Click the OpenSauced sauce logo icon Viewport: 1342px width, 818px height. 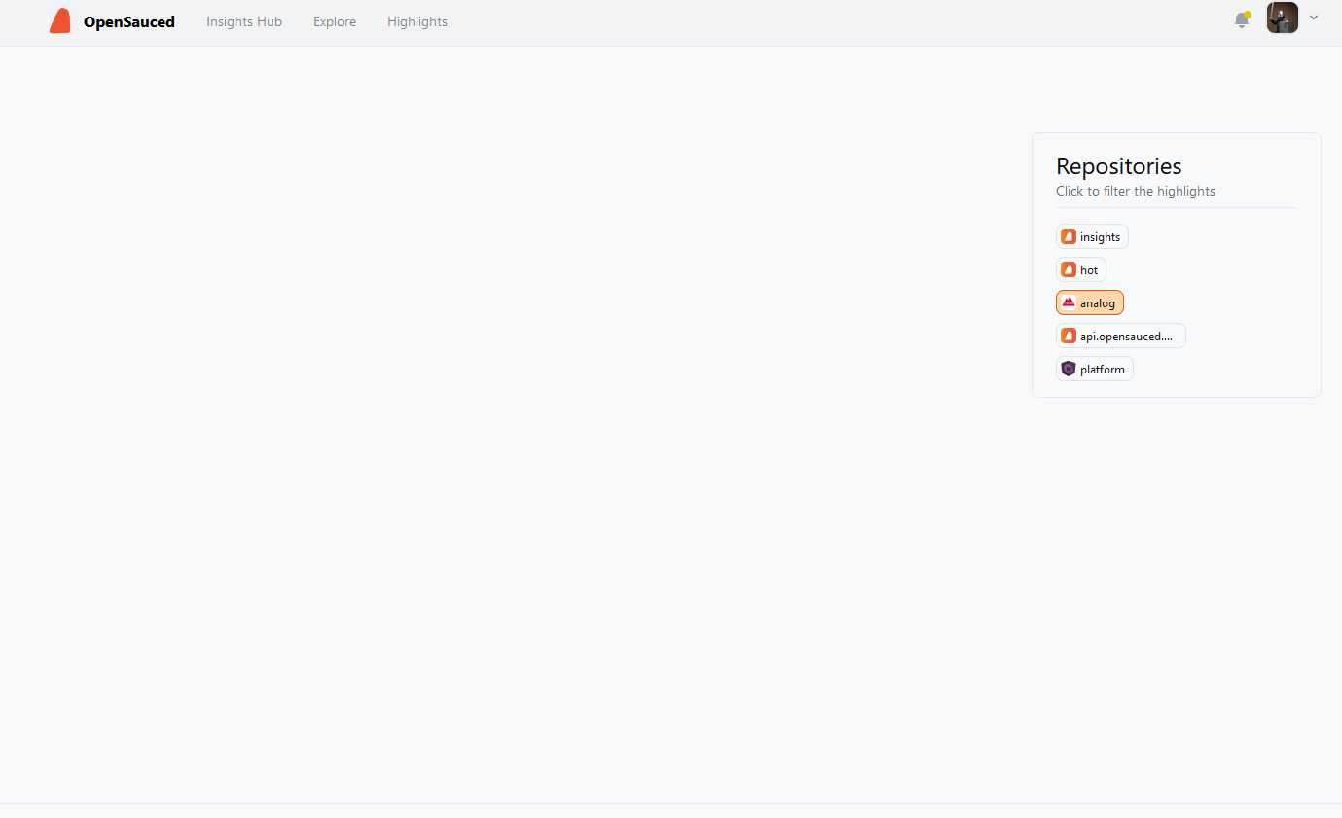(x=59, y=20)
